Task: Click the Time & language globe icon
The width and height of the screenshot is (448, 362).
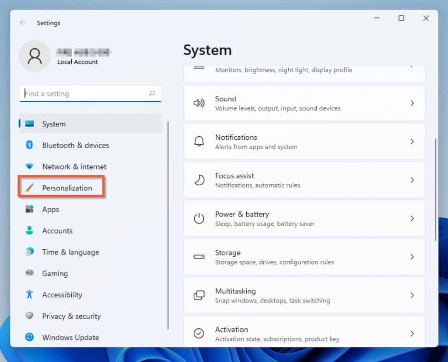Action: click(x=29, y=252)
